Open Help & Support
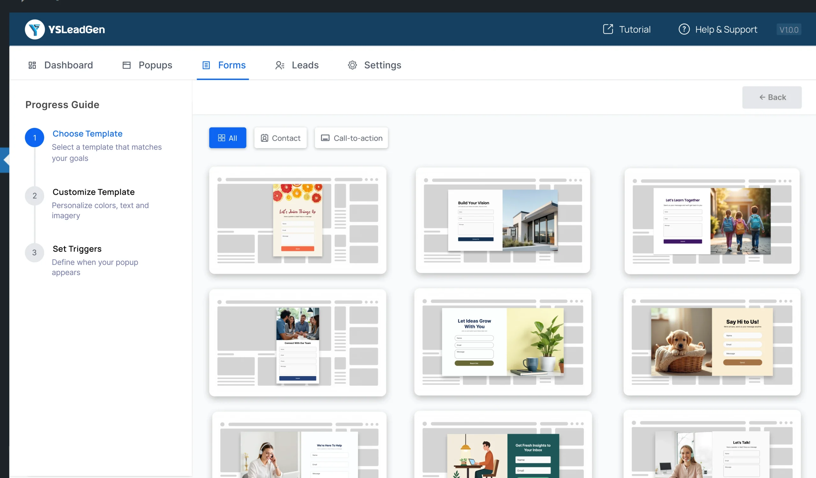816x478 pixels. [x=718, y=29]
